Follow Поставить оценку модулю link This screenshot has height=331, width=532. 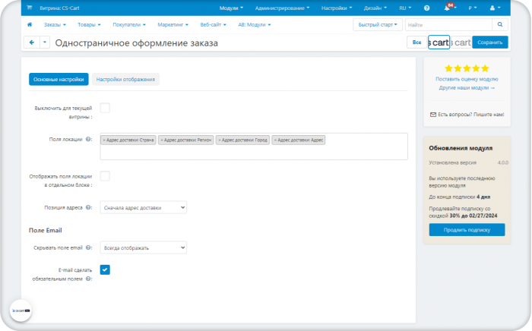point(467,79)
